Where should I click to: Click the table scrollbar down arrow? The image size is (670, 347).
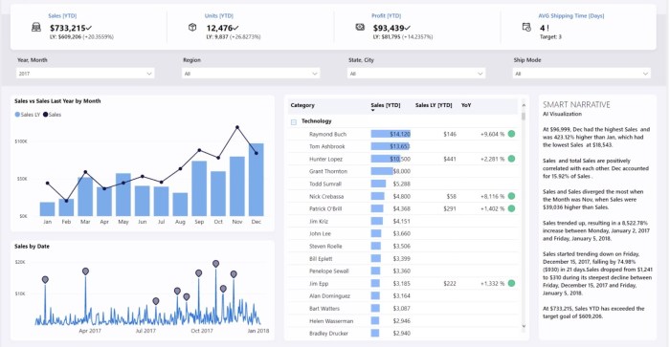(x=524, y=327)
